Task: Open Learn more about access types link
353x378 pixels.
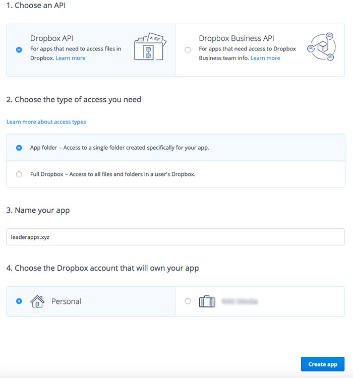Action: (x=46, y=122)
